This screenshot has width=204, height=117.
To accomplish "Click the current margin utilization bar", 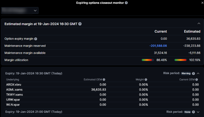I will [148, 60].
